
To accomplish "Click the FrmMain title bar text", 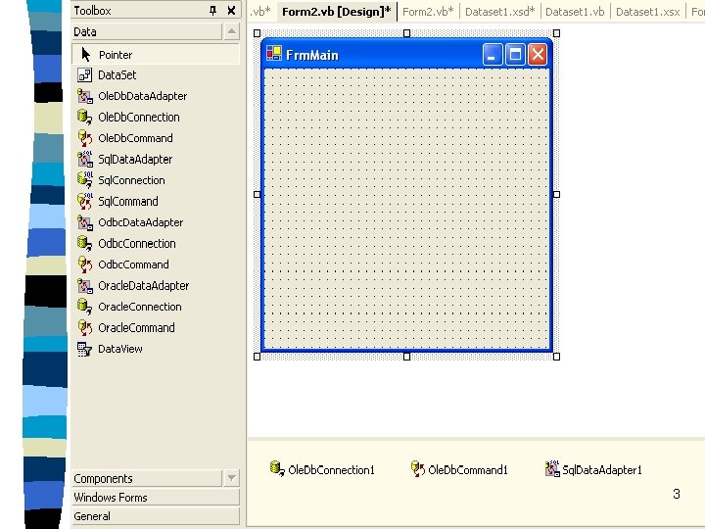I will click(x=312, y=55).
